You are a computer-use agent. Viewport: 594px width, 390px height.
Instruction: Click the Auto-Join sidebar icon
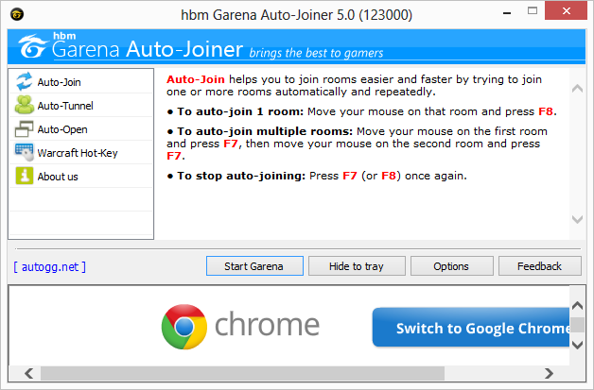pyautogui.click(x=24, y=82)
